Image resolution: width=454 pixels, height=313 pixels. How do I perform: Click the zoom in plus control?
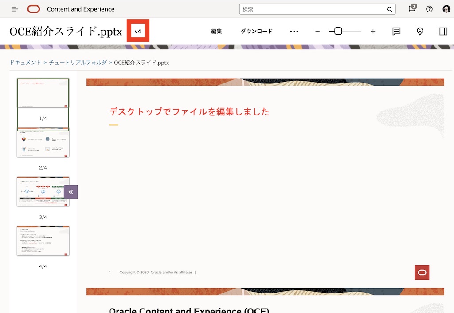[373, 31]
